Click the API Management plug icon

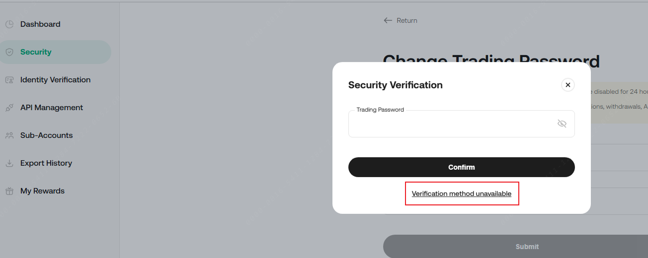(9, 108)
